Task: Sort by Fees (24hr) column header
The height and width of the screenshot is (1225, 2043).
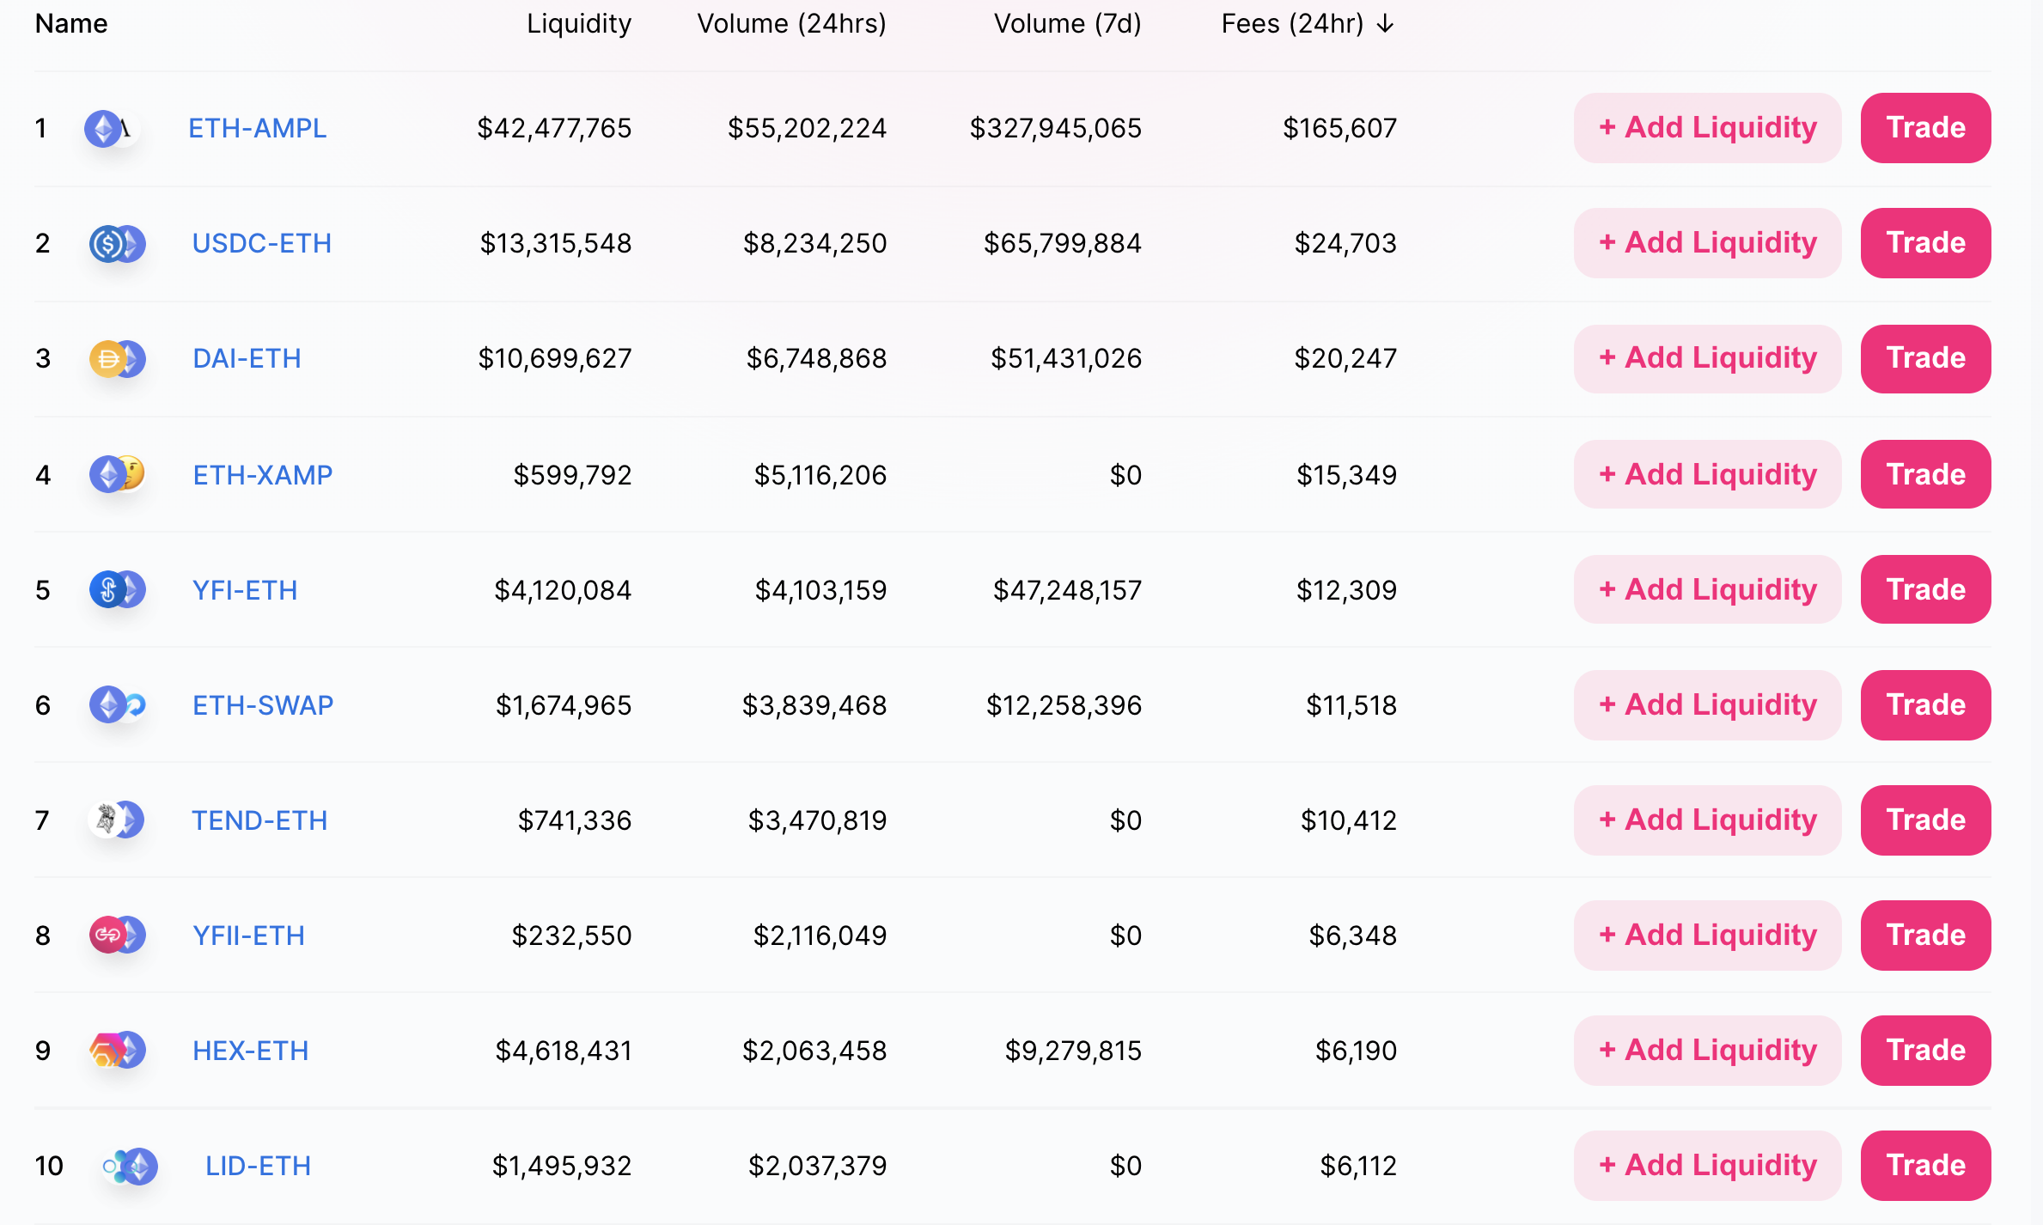Action: point(1307,23)
